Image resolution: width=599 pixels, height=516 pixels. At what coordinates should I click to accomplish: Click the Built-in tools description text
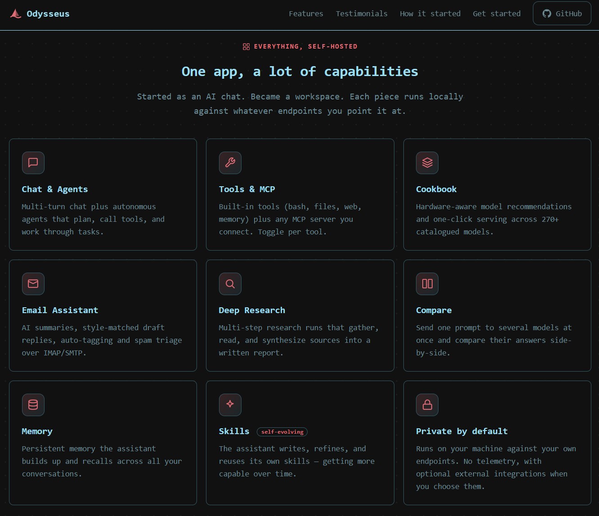pos(290,219)
